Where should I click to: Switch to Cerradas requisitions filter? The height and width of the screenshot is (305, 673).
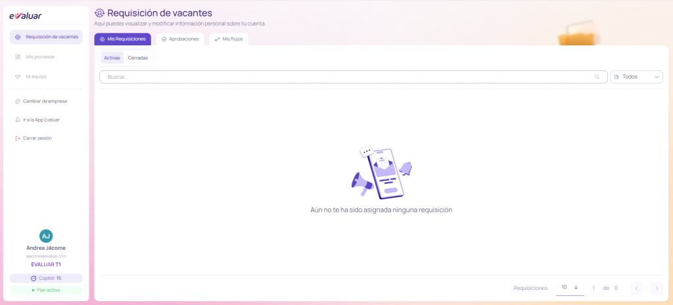tap(138, 58)
